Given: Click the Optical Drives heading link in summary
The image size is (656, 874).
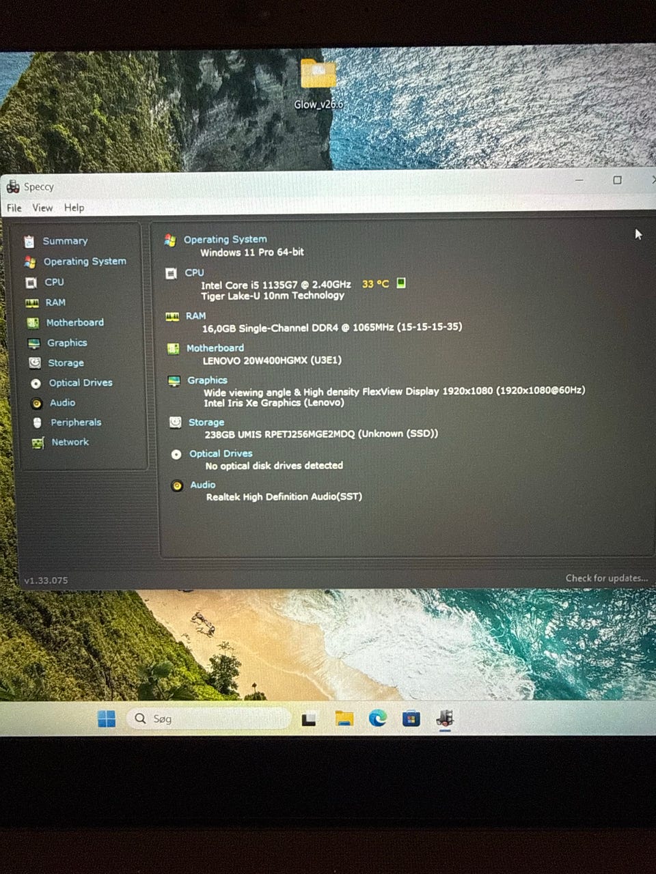Looking at the screenshot, I should (x=221, y=454).
